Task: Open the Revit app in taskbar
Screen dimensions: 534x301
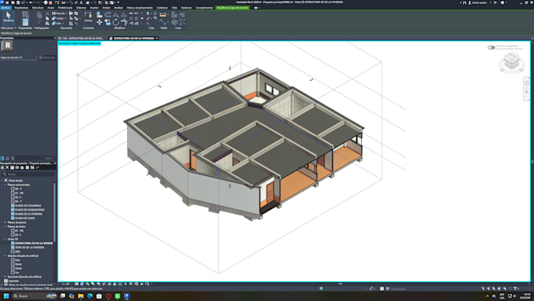Action: click(126, 295)
